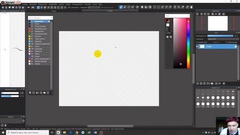Click the parallel lines snap icon
The image size is (240, 135).
[x=42, y=7]
